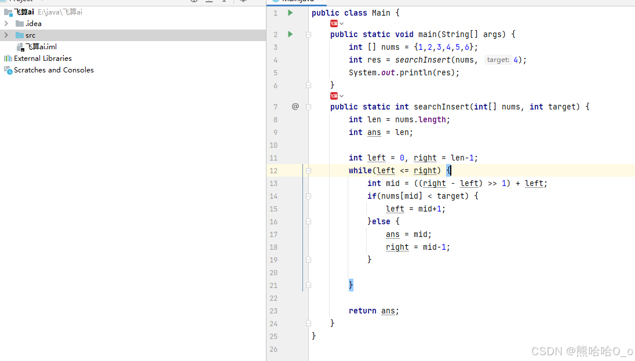Click the red plugin icon above main method
The height and width of the screenshot is (361, 635).
click(334, 24)
